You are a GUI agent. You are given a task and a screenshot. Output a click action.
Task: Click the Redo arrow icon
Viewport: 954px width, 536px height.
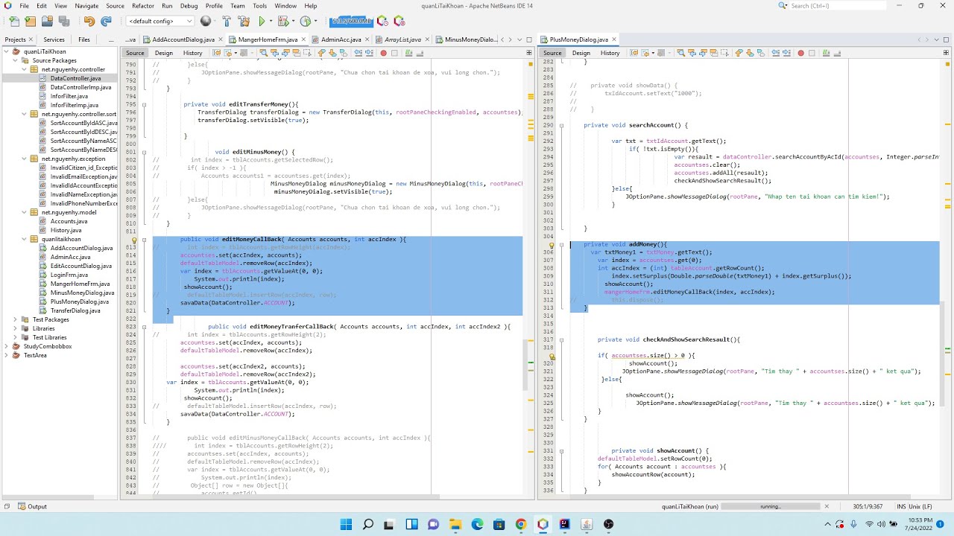[106, 22]
